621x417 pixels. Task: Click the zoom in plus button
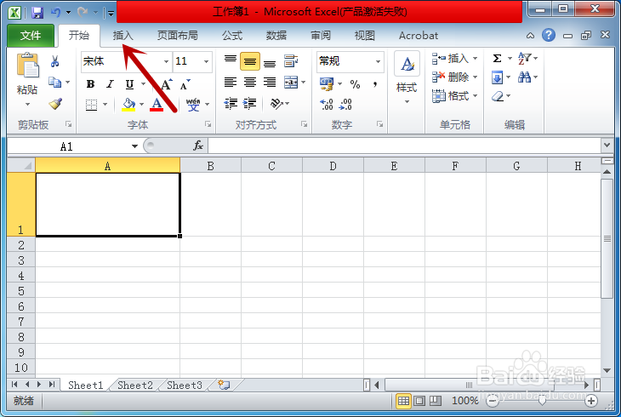(591, 401)
